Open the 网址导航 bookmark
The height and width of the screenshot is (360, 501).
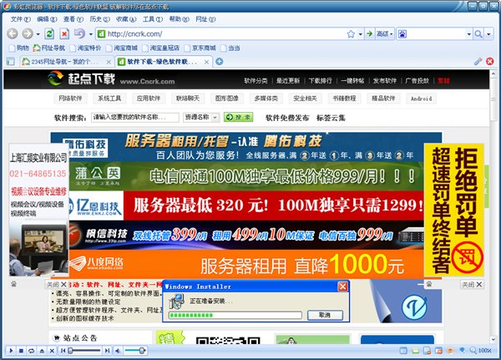coord(49,48)
